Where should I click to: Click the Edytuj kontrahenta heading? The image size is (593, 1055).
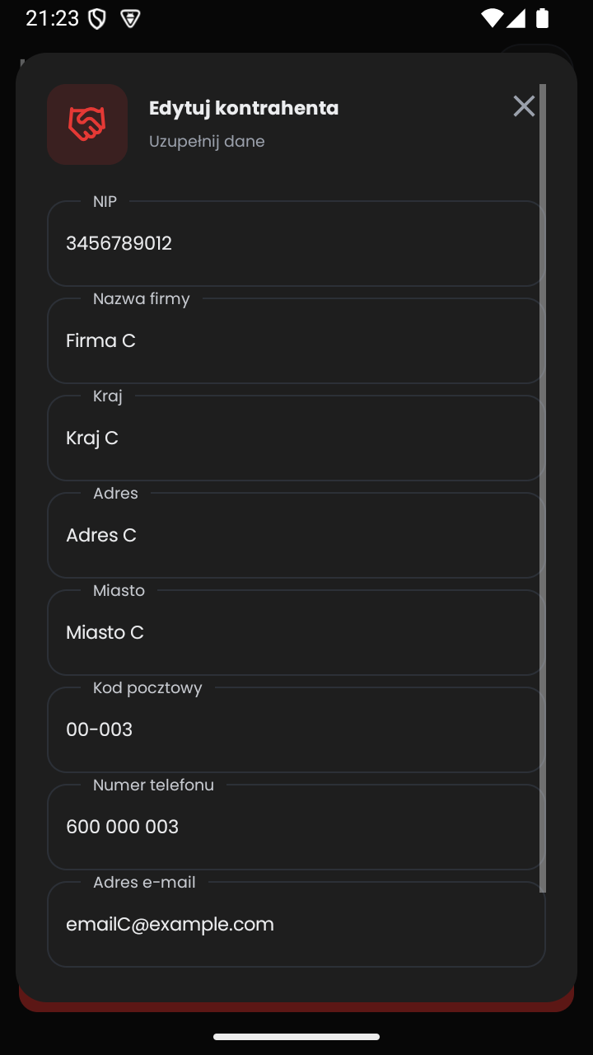pos(244,108)
